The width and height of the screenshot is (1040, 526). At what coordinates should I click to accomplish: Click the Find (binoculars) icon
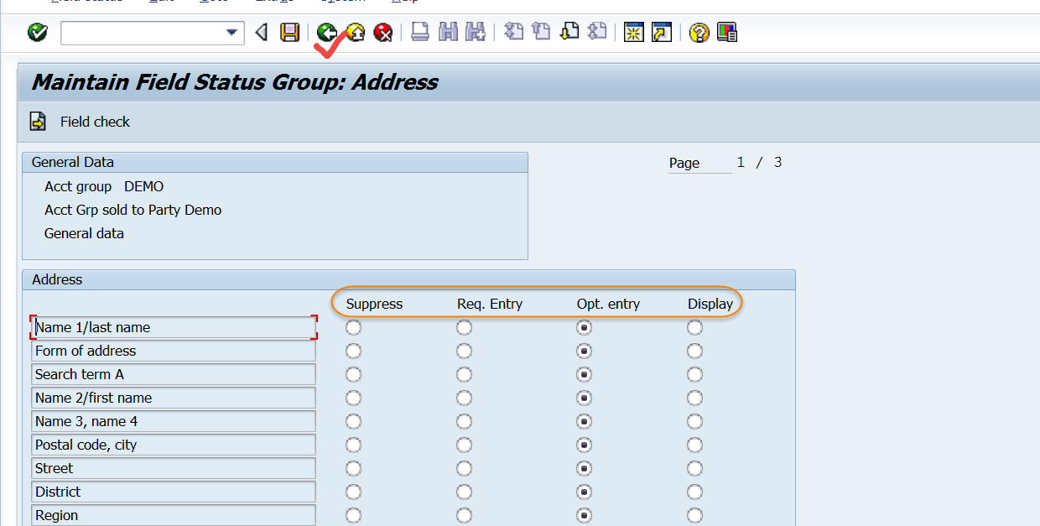coord(449,33)
